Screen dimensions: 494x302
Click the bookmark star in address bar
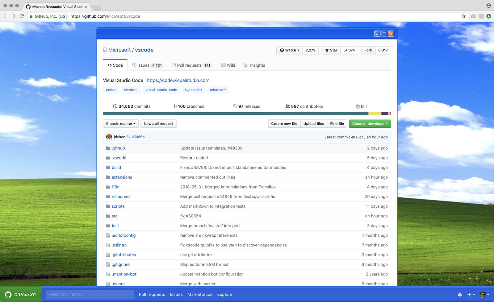(x=463, y=16)
